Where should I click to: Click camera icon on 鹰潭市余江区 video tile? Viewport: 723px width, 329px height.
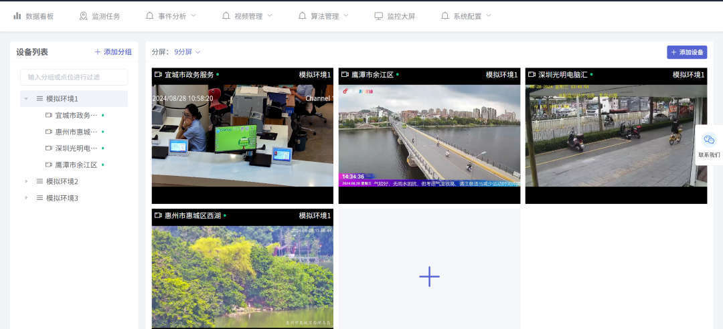coord(345,75)
